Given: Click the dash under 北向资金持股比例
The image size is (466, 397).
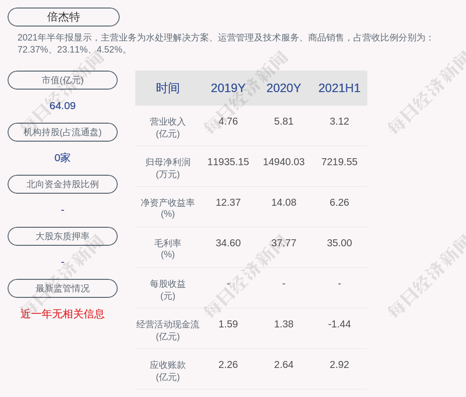Looking at the screenshot, I should pyautogui.click(x=63, y=210).
